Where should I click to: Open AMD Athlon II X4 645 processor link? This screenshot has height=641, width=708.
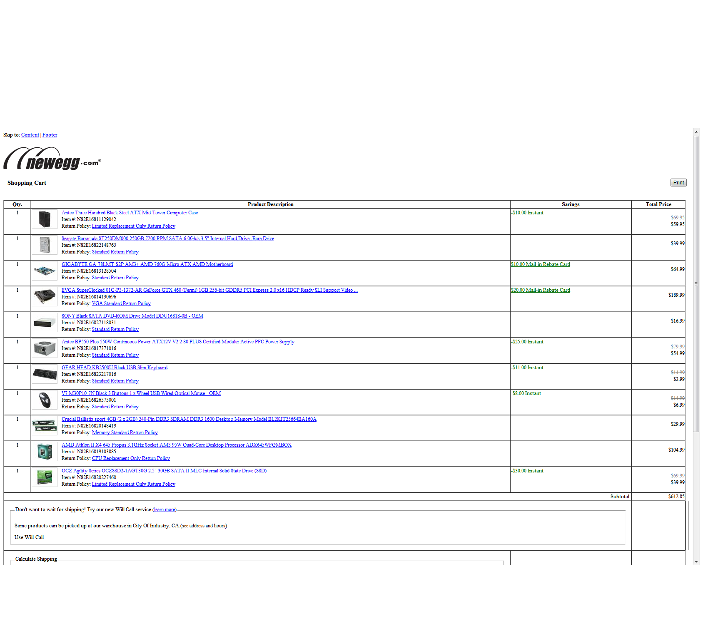[177, 445]
